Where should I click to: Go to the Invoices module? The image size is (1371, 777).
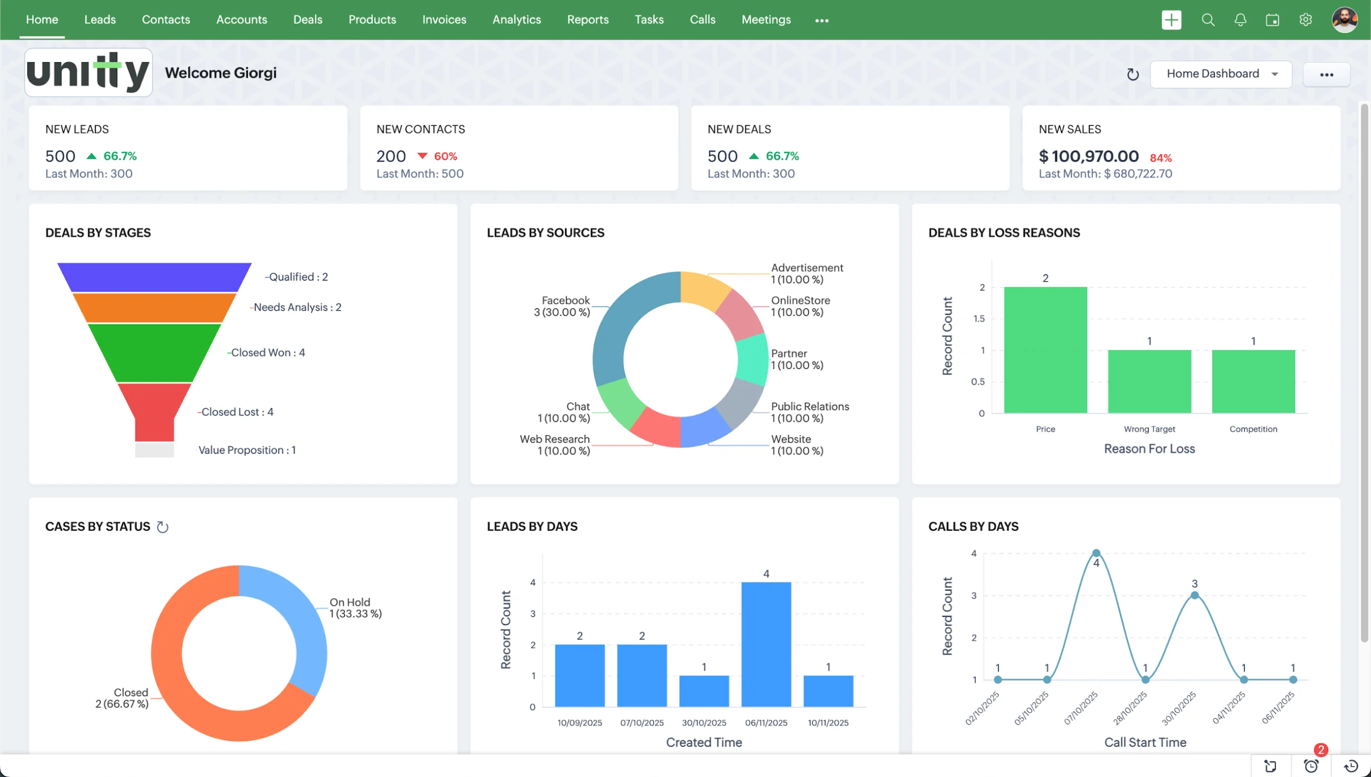pos(444,20)
